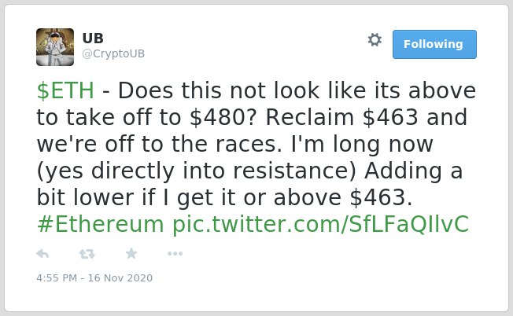Toggle the Following button

(434, 45)
